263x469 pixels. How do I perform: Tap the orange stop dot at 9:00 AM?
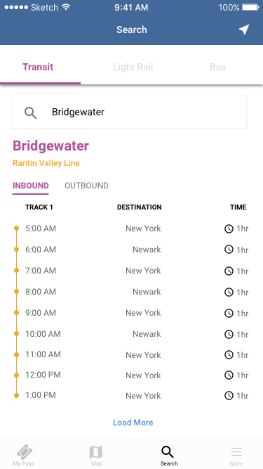(x=16, y=313)
